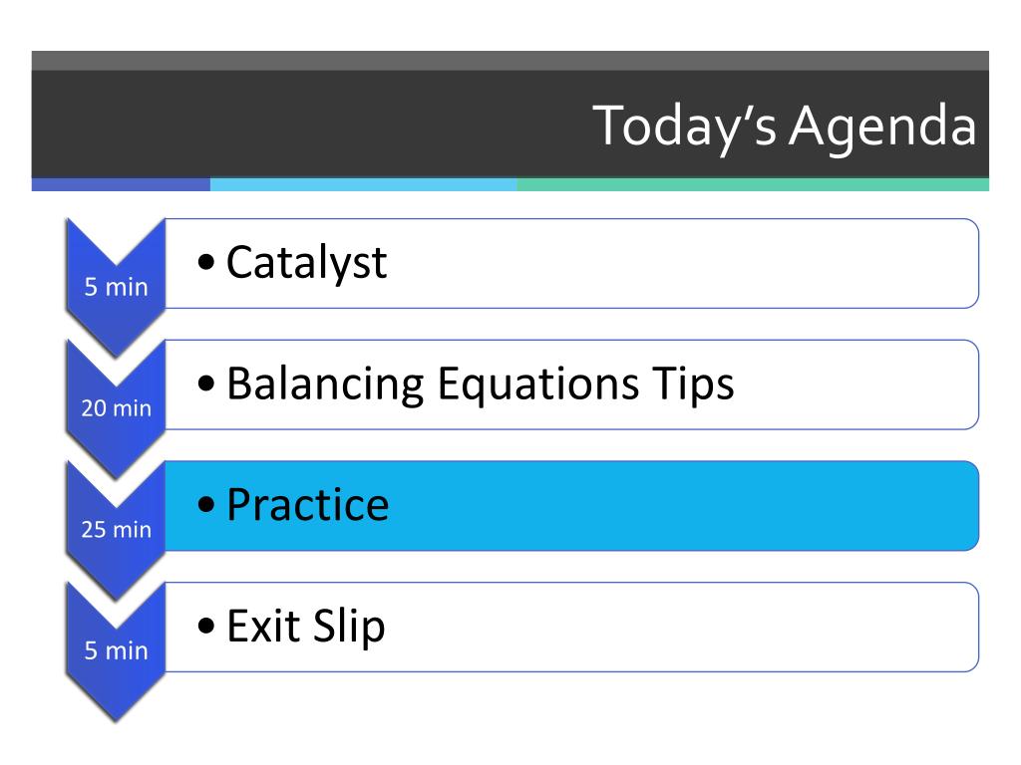Select the green accent bar under title
1021x765 pixels.
[753, 184]
